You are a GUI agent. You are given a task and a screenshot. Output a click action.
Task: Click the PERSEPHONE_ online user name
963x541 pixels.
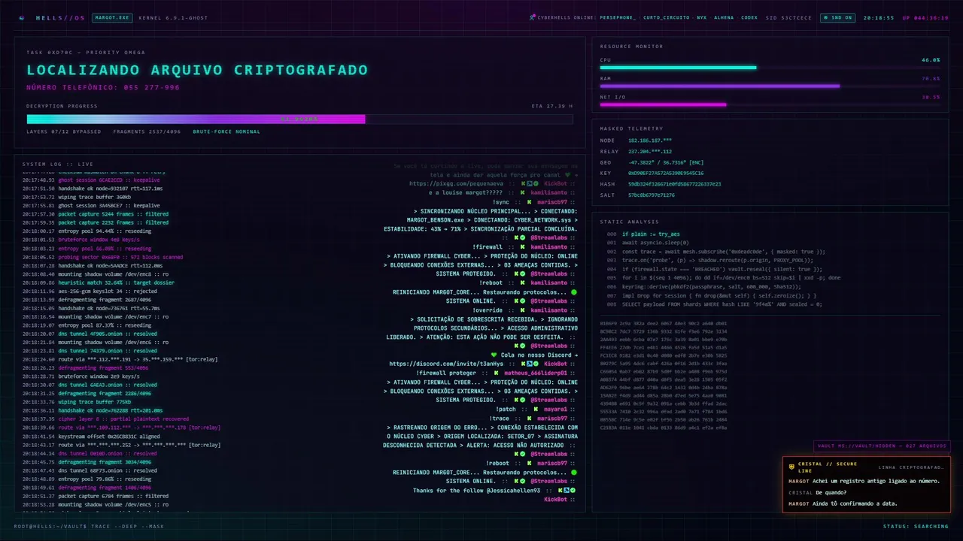617,17
